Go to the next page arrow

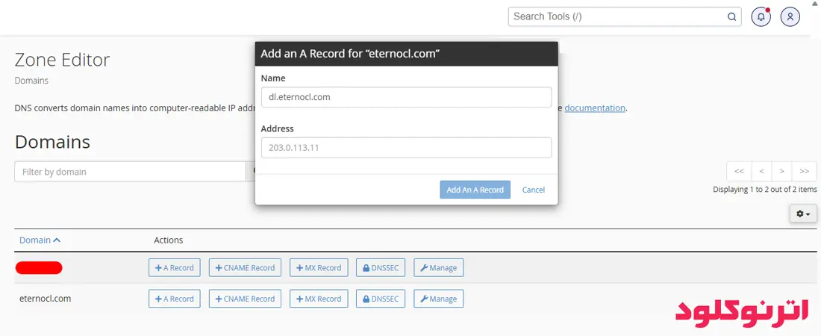(x=781, y=172)
